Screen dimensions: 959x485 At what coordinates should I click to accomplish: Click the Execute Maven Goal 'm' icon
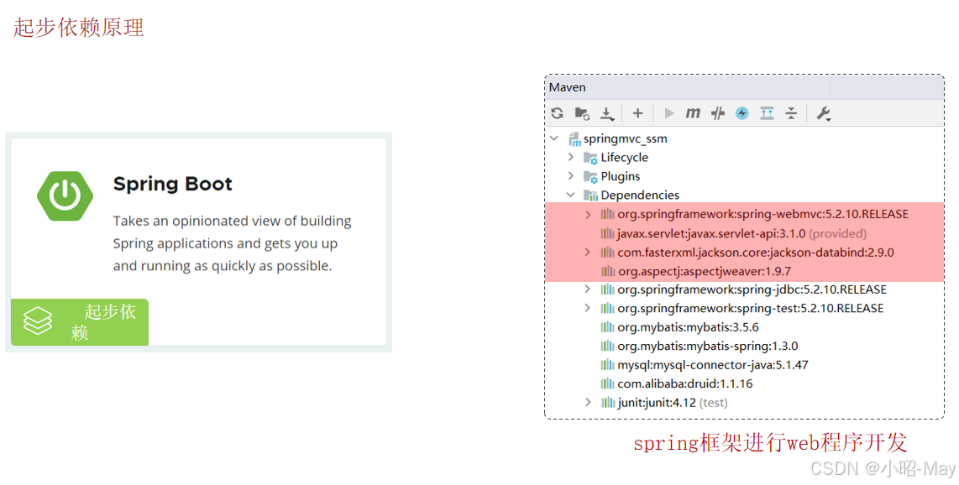[x=692, y=113]
